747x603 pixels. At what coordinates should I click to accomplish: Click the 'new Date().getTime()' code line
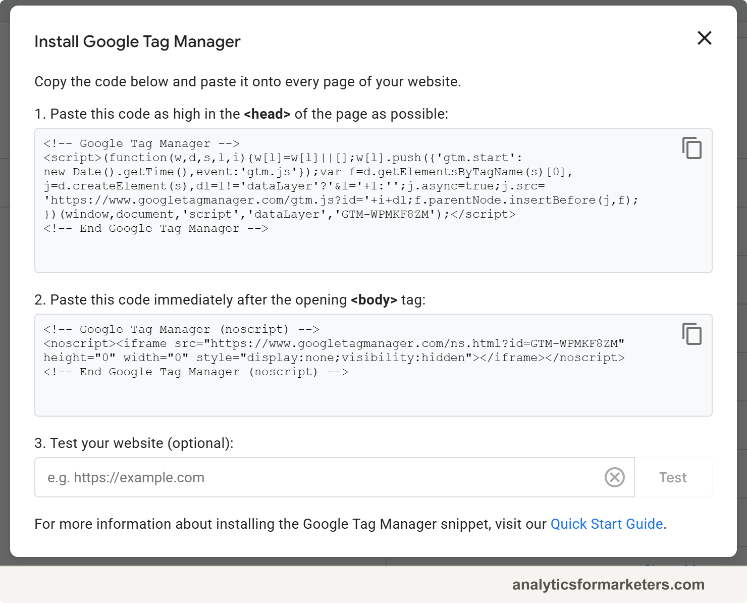[x=308, y=172]
